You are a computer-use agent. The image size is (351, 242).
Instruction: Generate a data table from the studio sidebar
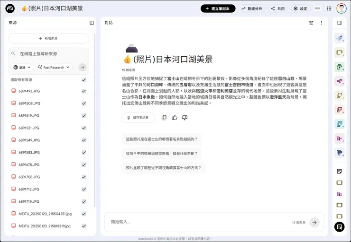point(340,153)
